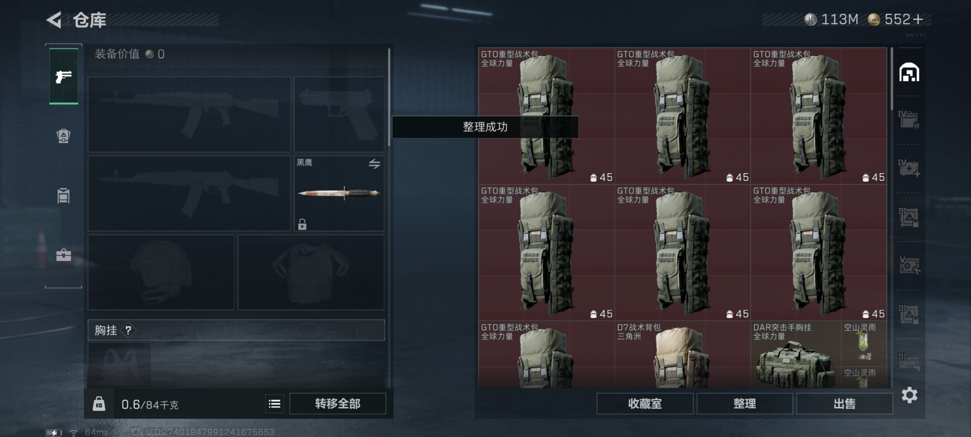Viewport: 971px width, 437px height.
Task: Open the stash settings gear icon
Action: click(x=909, y=395)
